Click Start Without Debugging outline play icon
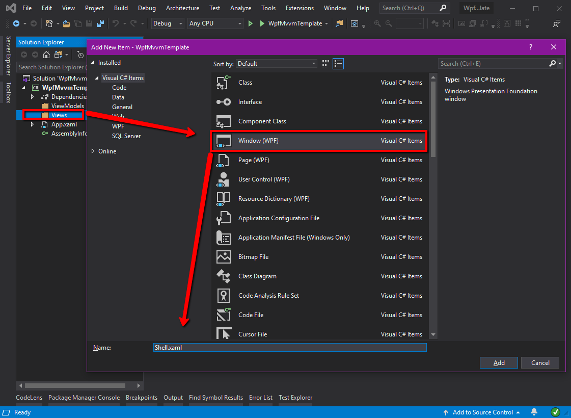 point(250,23)
